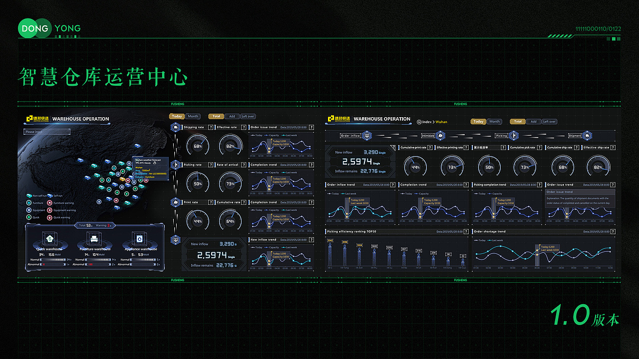Click the Quick warning legend icon
Image resolution: width=639 pixels, height=359 pixels.
pos(49,217)
